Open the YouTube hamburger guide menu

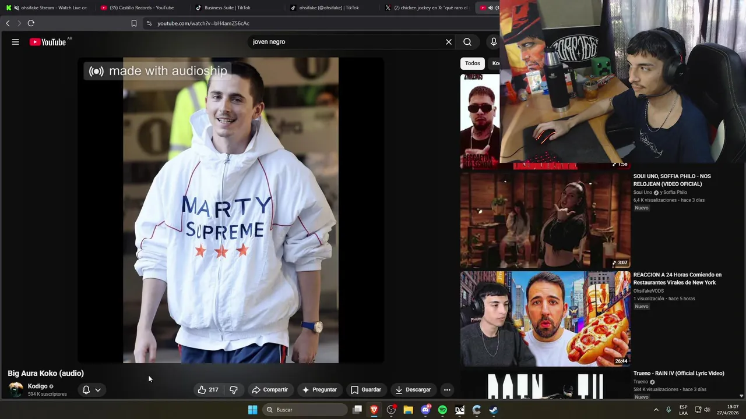pyautogui.click(x=16, y=42)
